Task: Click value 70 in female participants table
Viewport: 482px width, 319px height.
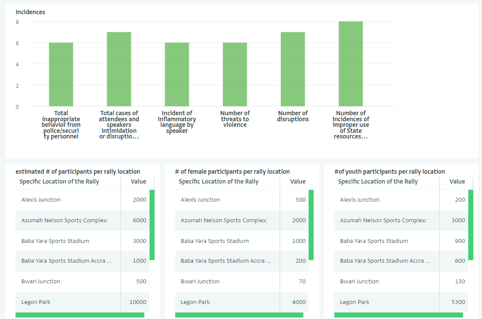Action: [x=303, y=281]
